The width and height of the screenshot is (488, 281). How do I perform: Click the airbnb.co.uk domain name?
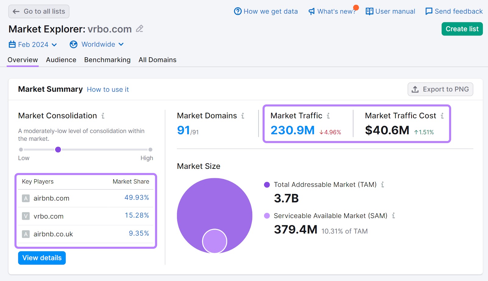tap(53, 234)
